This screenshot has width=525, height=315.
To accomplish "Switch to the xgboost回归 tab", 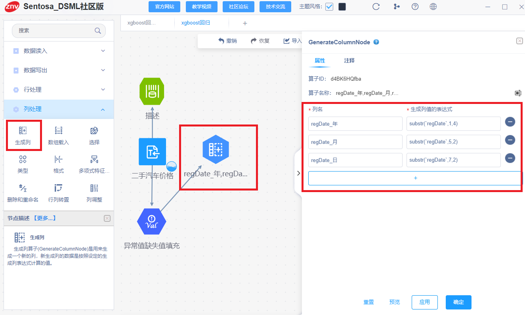I will [x=196, y=23].
